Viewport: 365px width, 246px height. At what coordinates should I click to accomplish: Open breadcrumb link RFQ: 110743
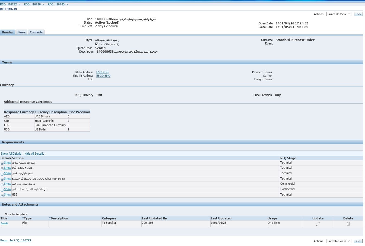56,5
